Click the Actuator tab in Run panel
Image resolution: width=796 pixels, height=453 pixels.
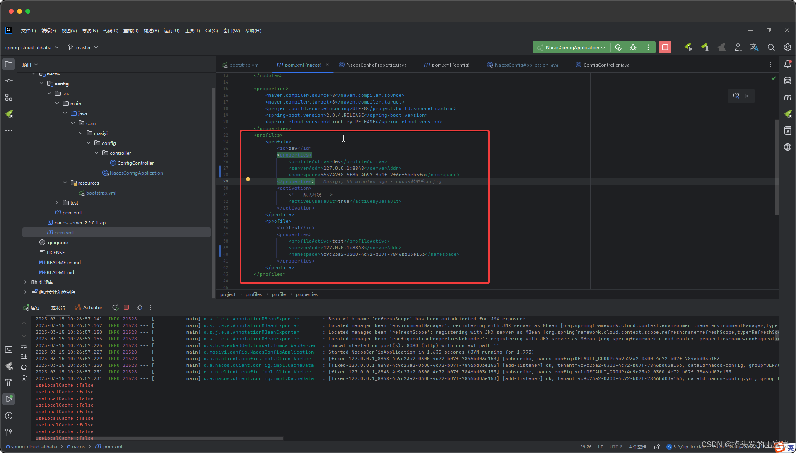point(89,308)
